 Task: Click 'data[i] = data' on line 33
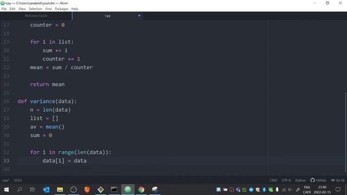click(x=65, y=161)
